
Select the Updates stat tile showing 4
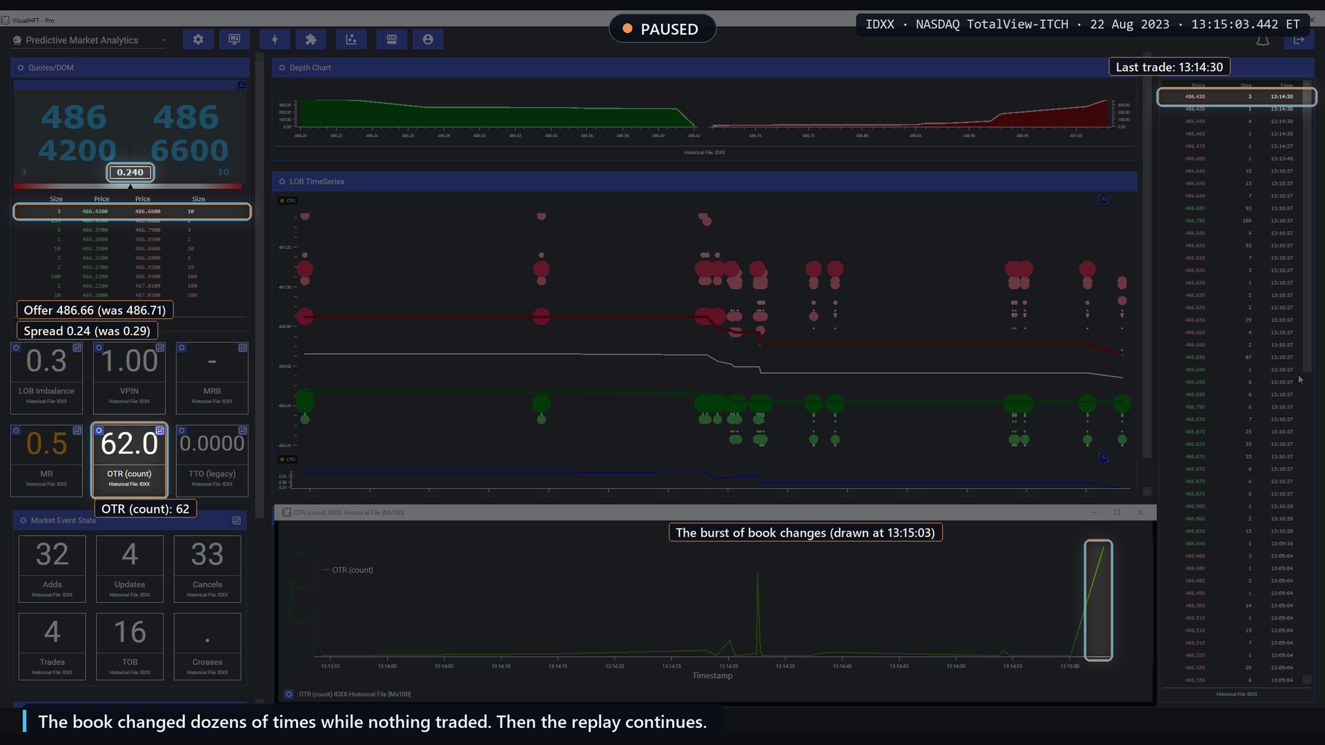(130, 569)
